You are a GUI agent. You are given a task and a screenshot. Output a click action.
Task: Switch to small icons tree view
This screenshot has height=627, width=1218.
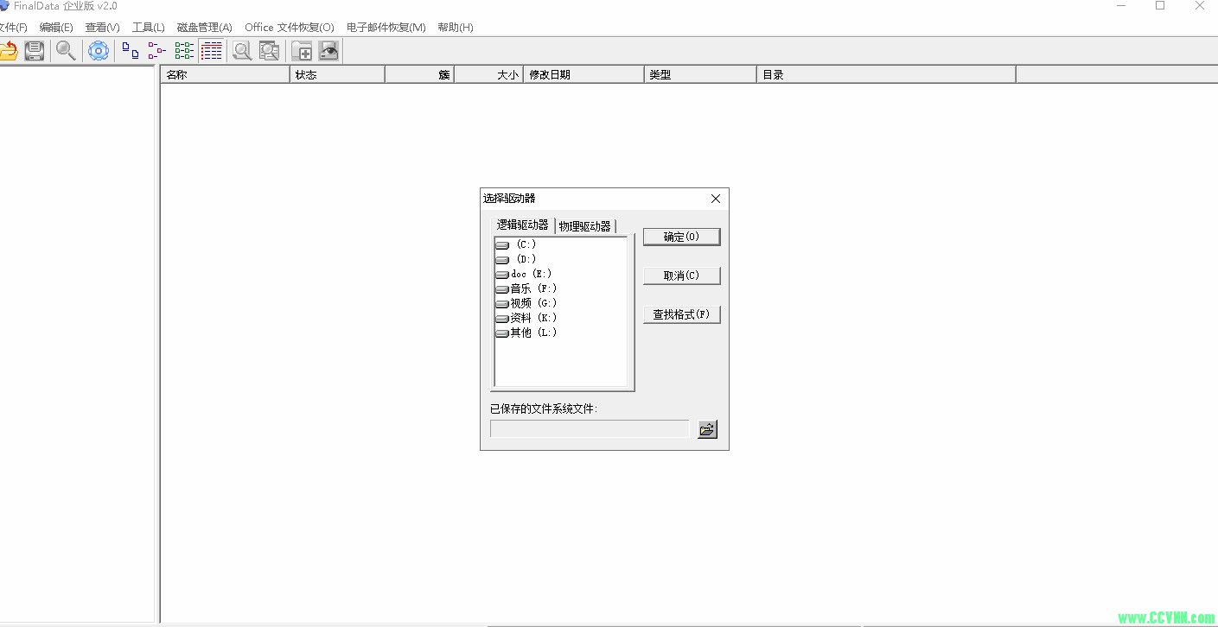pos(157,51)
